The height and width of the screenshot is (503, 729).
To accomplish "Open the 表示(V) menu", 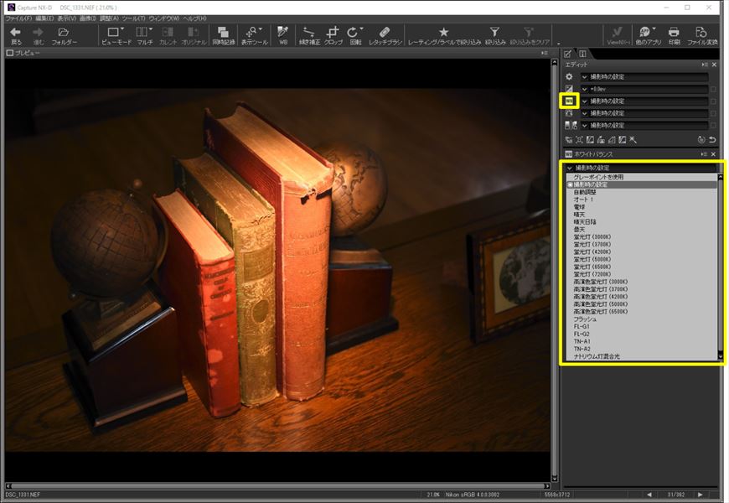I will click(x=67, y=18).
